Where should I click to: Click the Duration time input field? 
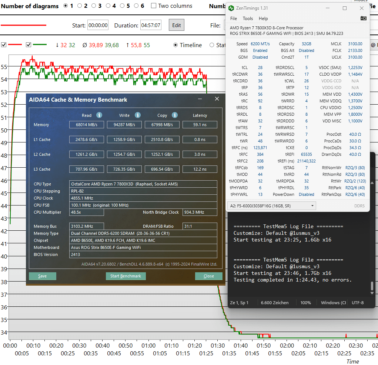pyautogui.click(x=151, y=25)
